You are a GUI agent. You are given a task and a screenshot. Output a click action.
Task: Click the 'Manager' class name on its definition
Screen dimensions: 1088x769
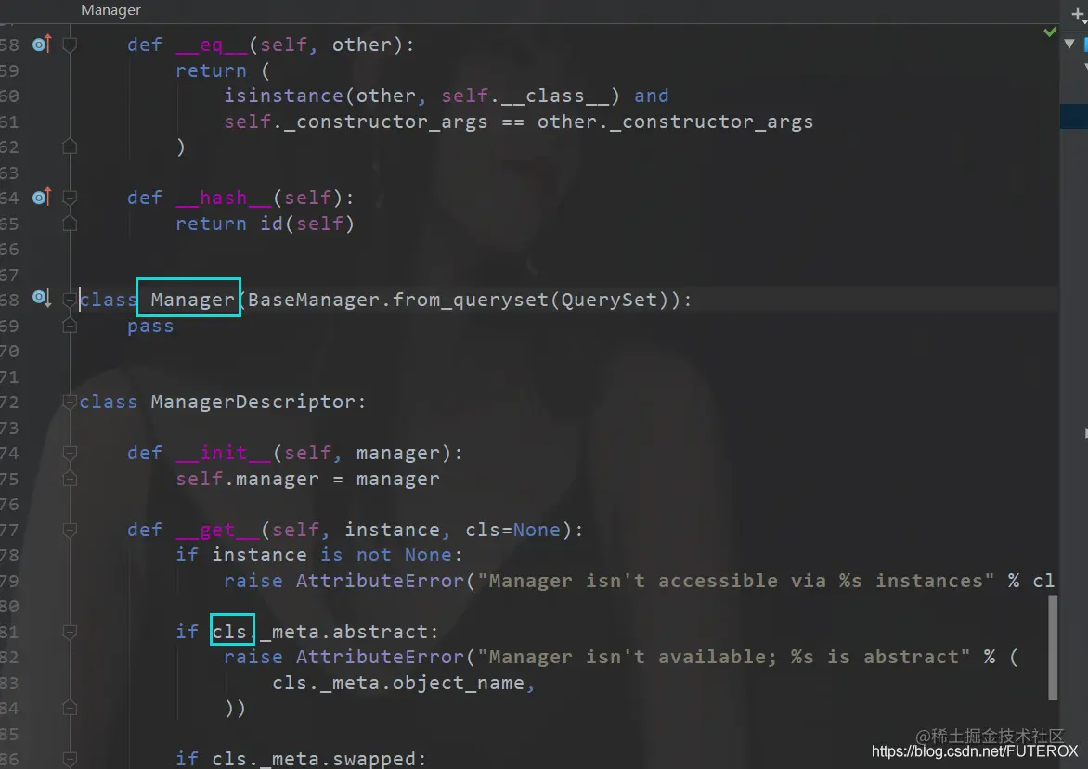[x=192, y=300]
